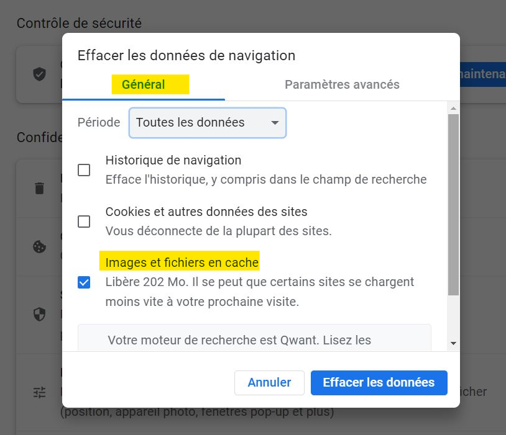Switch to the Général tab
This screenshot has width=506, height=435.
pos(144,85)
